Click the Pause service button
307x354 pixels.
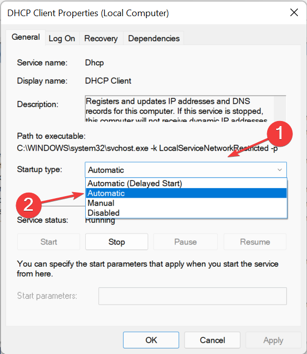pyautogui.click(x=185, y=242)
